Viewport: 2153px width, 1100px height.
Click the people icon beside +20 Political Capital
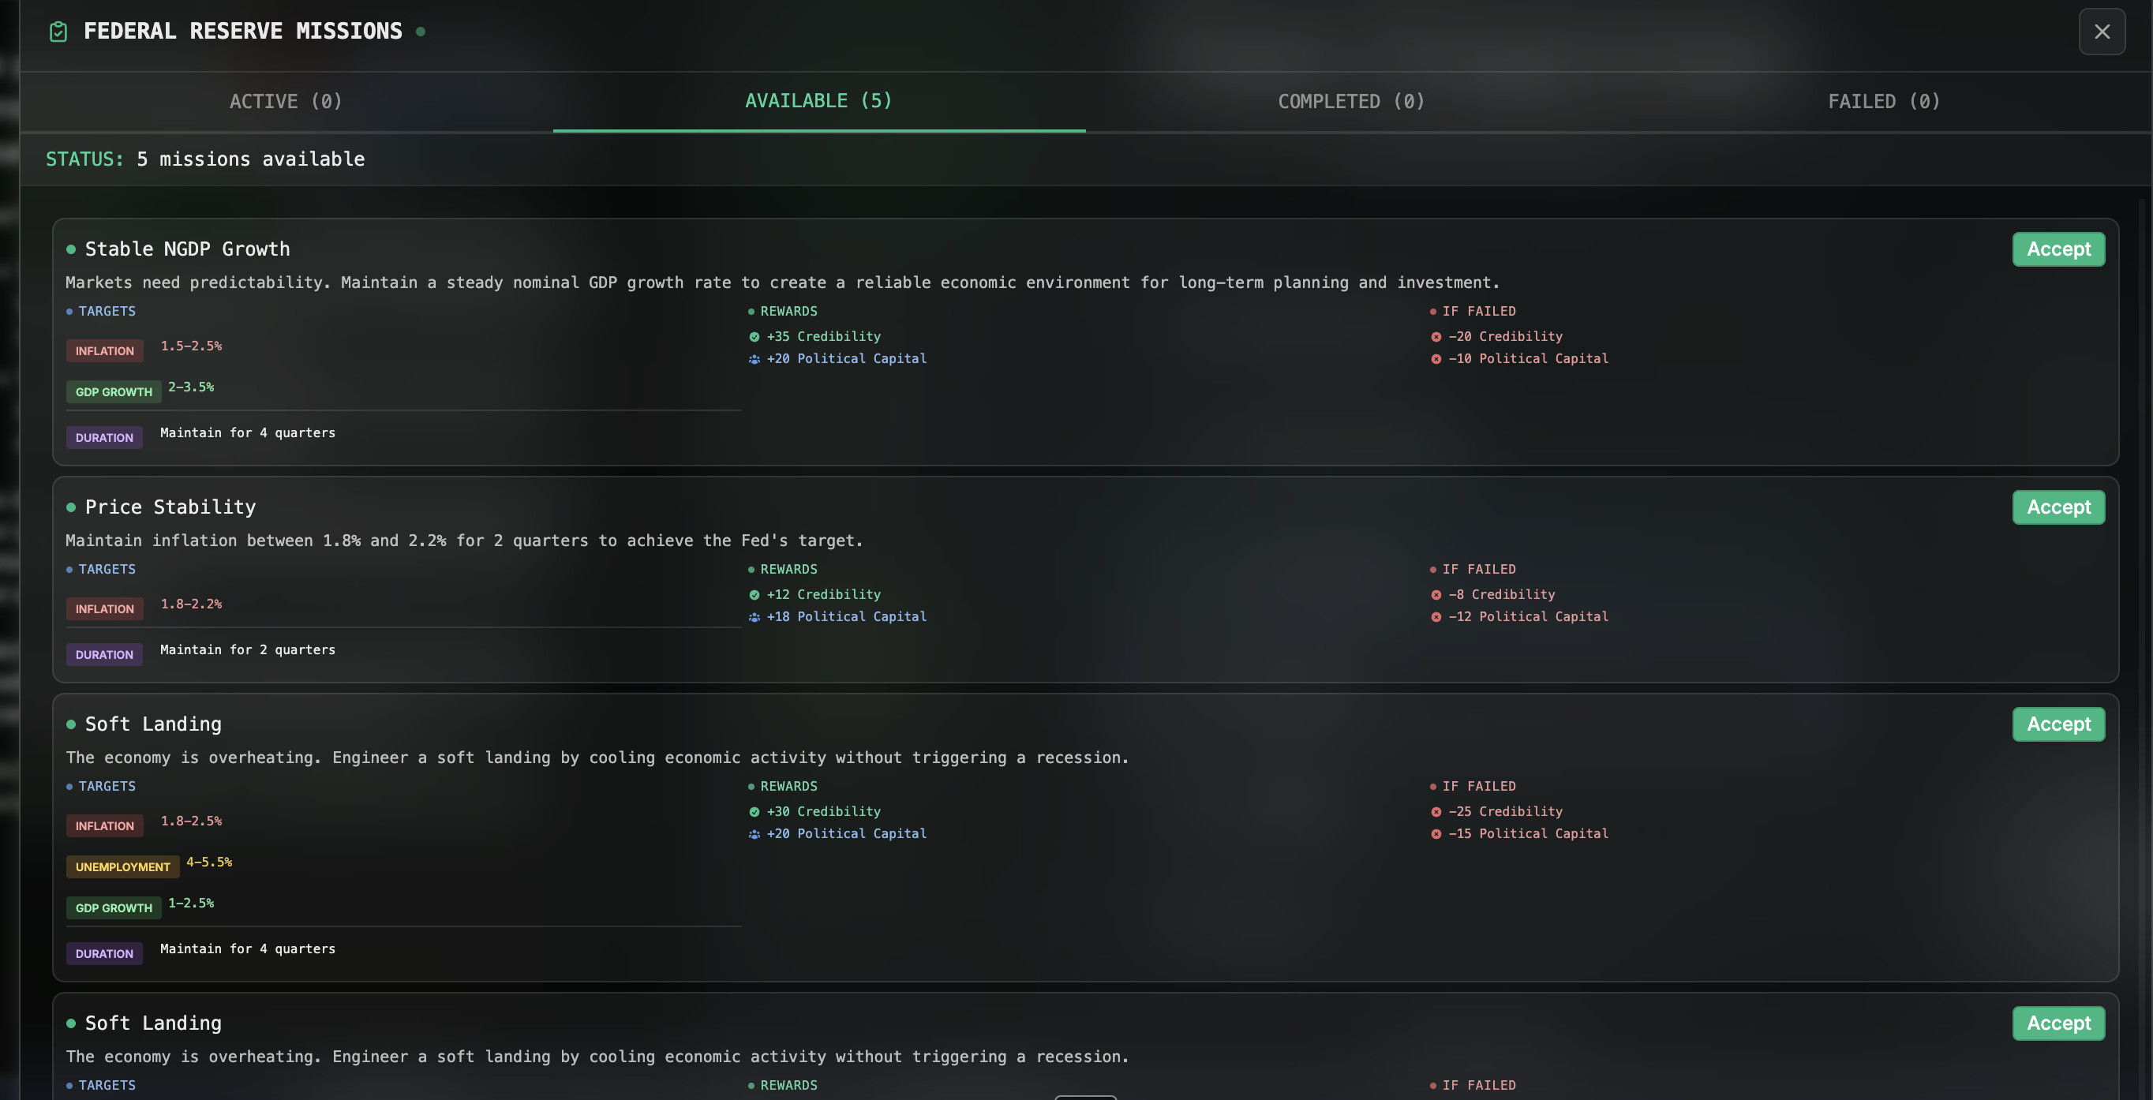pos(753,358)
